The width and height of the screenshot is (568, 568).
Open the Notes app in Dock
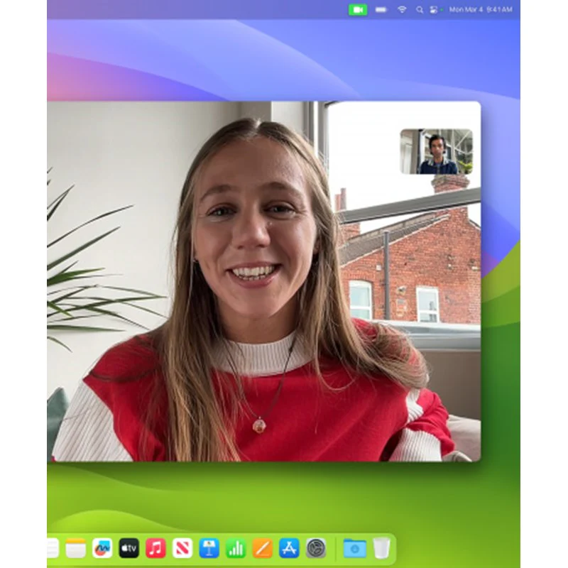point(76,548)
